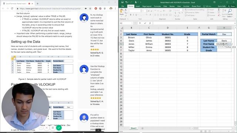
Task: Click the sample data figure on webpage
Action: (x=42, y=65)
